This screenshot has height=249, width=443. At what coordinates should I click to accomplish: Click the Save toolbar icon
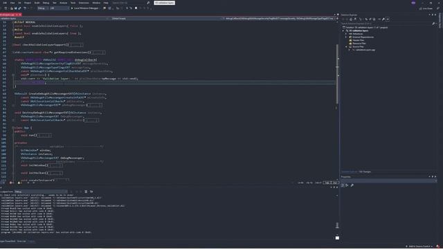pos(15,8)
